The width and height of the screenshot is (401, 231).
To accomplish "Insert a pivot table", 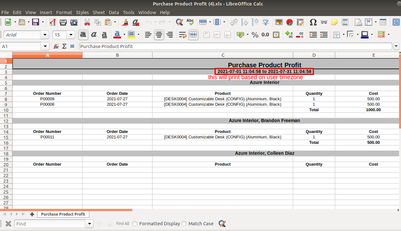I will tap(300, 22).
